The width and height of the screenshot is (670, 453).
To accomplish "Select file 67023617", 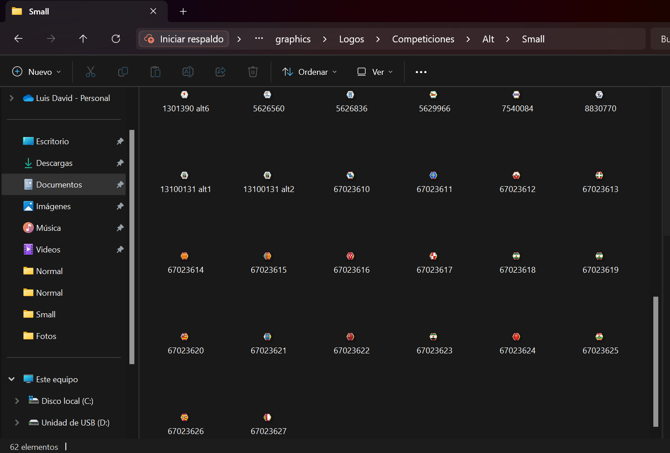I will coord(435,264).
